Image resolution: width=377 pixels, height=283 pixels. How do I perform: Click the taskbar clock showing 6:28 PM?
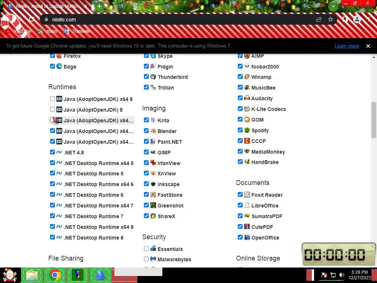[360, 275]
